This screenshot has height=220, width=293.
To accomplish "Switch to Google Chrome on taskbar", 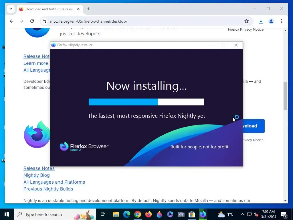I will coord(138,214).
